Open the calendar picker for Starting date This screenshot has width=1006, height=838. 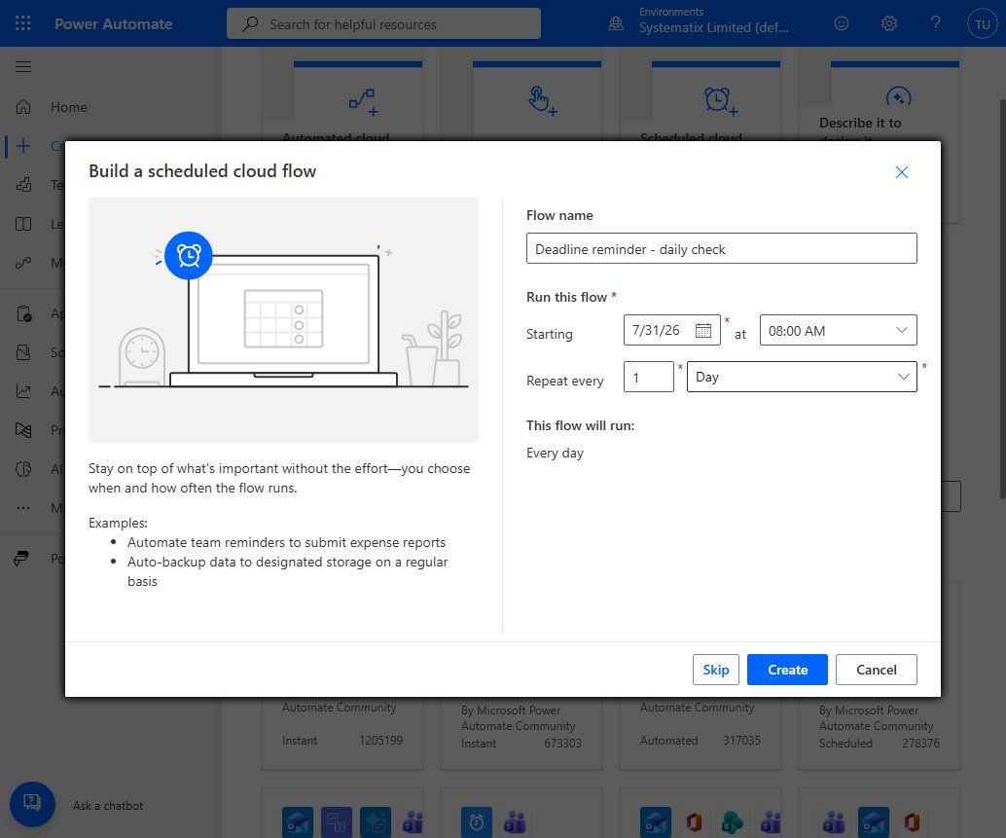point(703,331)
